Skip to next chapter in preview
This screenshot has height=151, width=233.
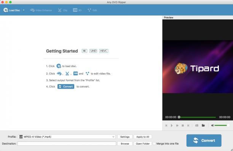(188, 126)
